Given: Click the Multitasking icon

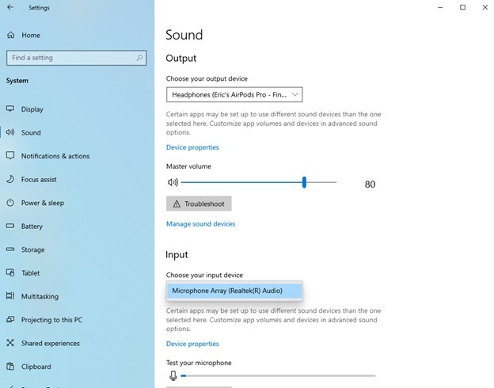Looking at the screenshot, I should click(x=10, y=296).
